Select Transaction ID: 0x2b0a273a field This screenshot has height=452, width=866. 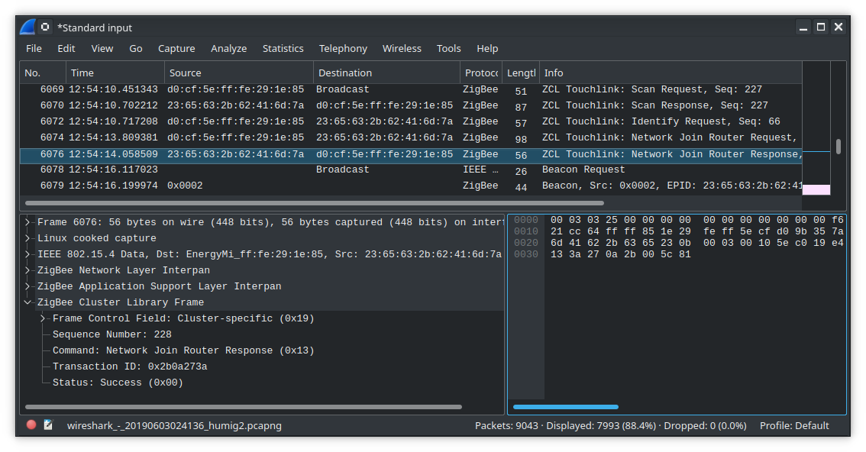coord(130,366)
